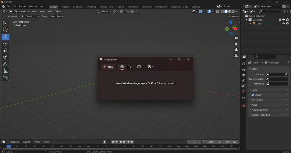This screenshot has height=153, width=291.
Task: Open the Drag Select Box dropdown
Action: pyautogui.click(x=56, y=16)
